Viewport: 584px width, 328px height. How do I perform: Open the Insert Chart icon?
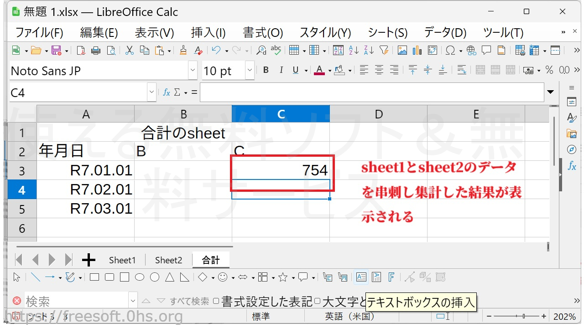(x=417, y=51)
